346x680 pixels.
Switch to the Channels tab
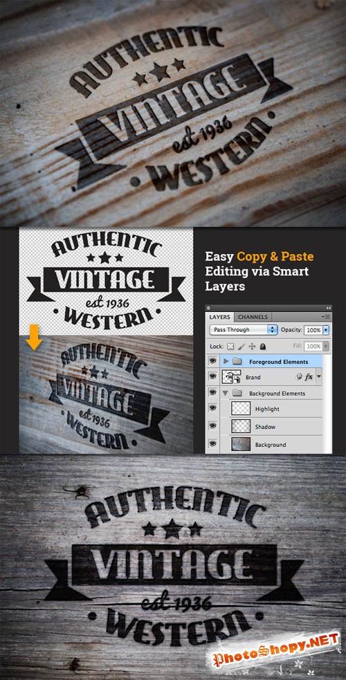click(253, 317)
